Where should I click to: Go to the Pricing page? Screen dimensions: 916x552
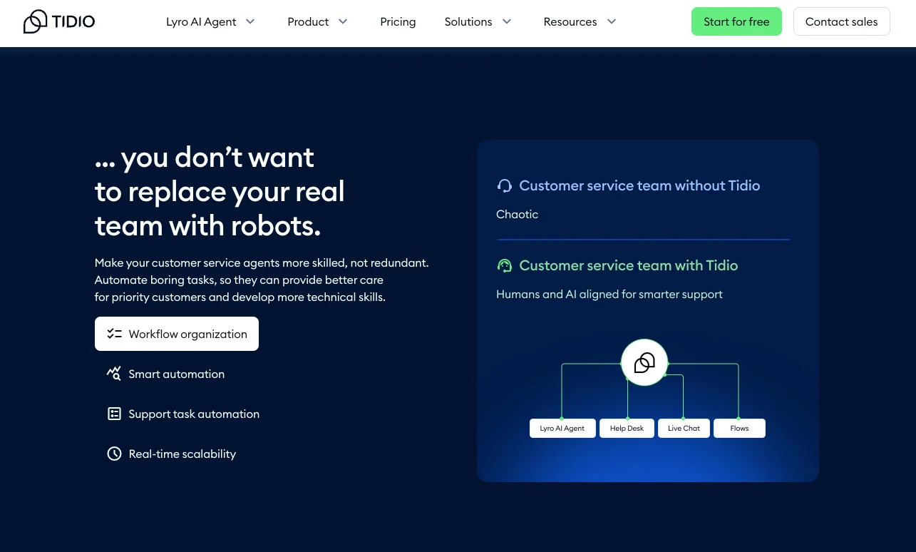(x=398, y=21)
